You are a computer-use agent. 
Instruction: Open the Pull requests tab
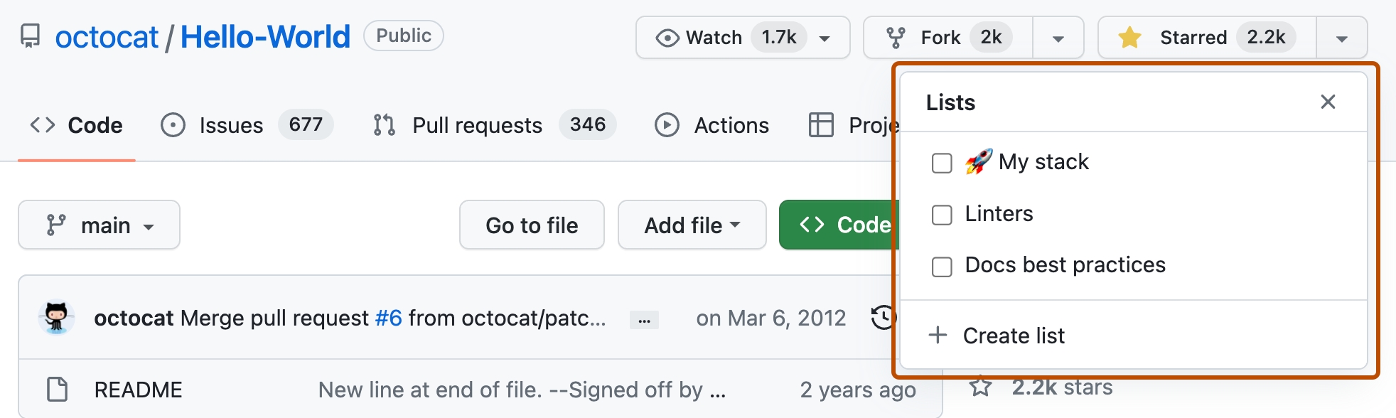point(477,126)
